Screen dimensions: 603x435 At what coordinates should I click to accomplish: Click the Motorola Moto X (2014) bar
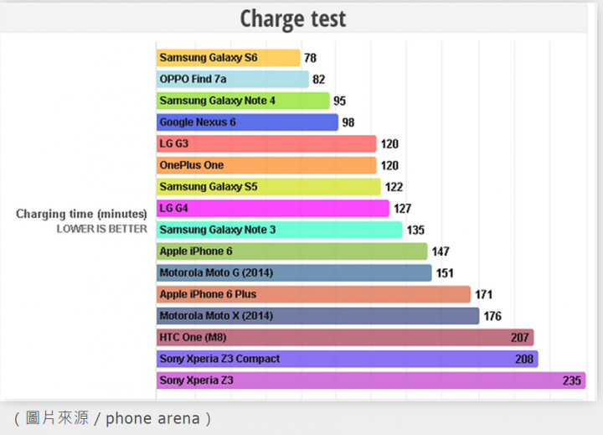pos(317,316)
